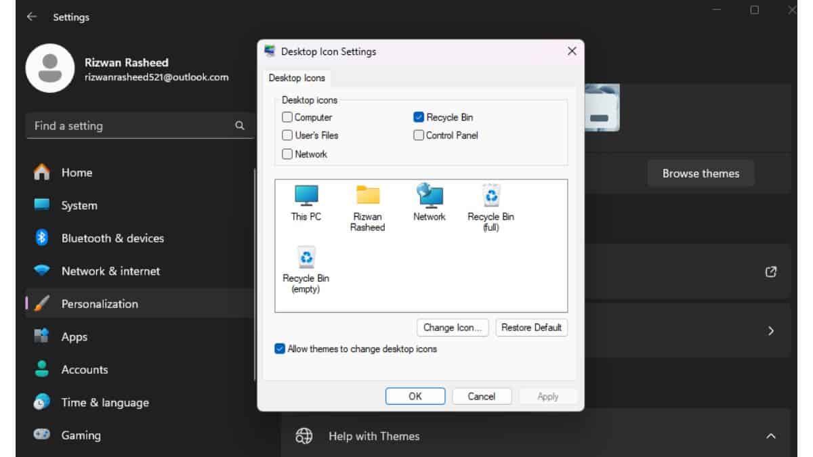Select the Rizwan Rasheed folder icon
The height and width of the screenshot is (457, 813).
pos(367,197)
